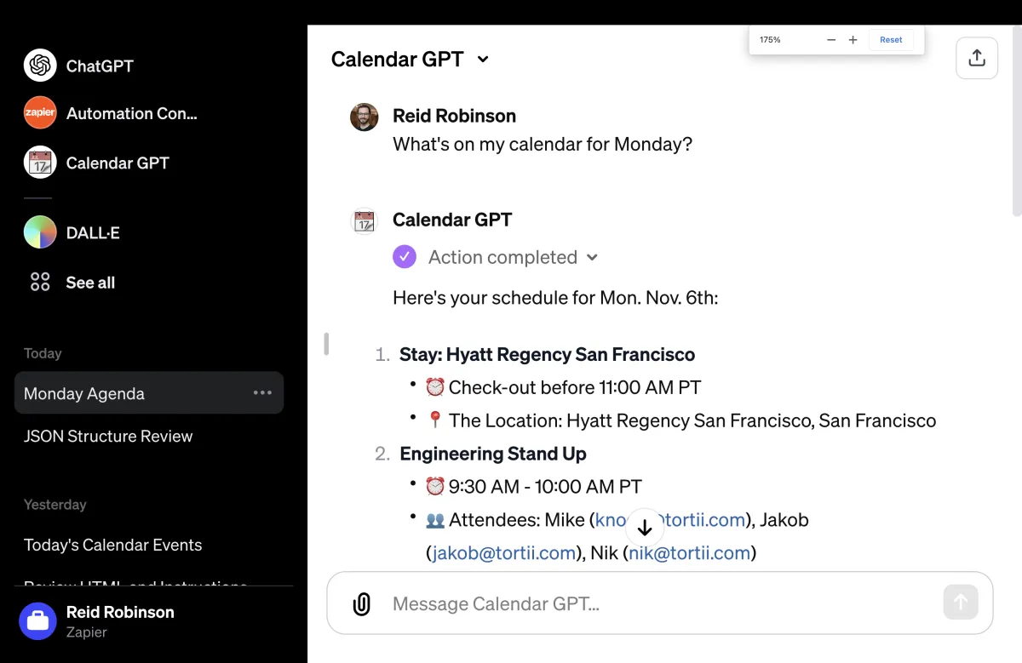
Task: Click the paperclip attach file icon
Action: [x=362, y=604]
